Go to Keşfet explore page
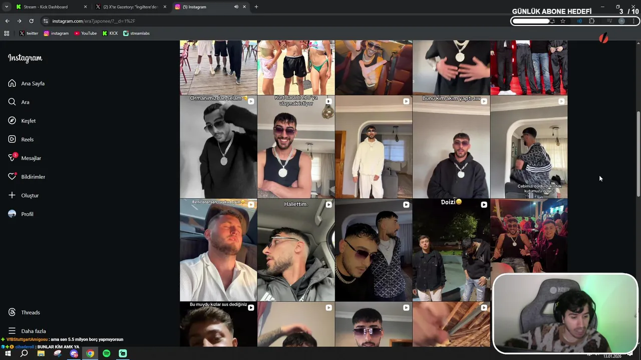641x360 pixels. 22,121
